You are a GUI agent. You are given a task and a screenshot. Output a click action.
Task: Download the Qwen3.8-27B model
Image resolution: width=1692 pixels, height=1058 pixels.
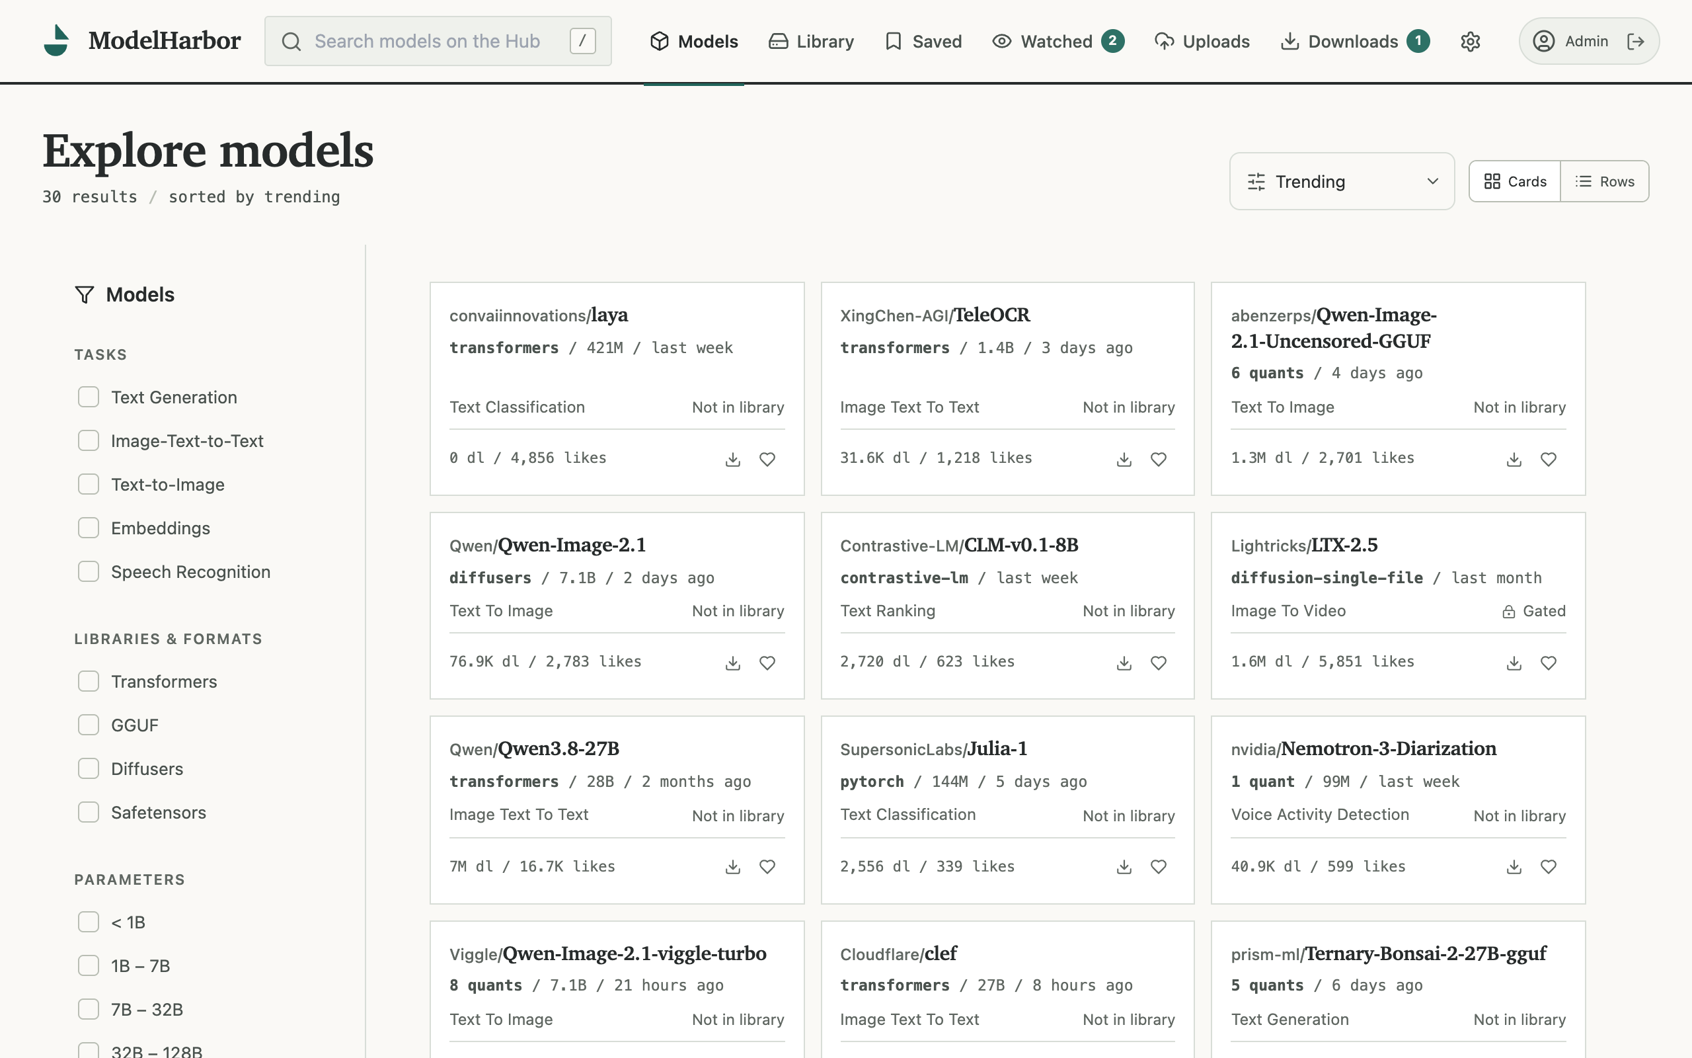pos(733,866)
